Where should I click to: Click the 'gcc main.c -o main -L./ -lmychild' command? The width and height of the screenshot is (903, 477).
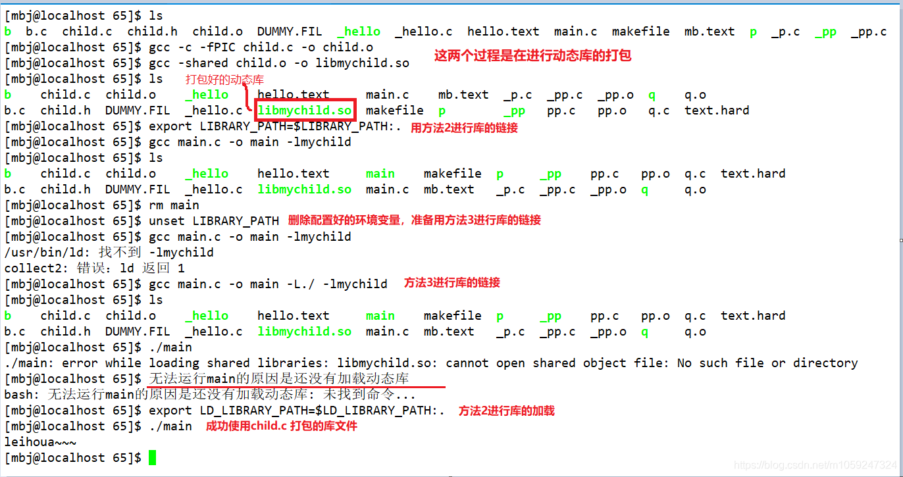click(x=269, y=284)
